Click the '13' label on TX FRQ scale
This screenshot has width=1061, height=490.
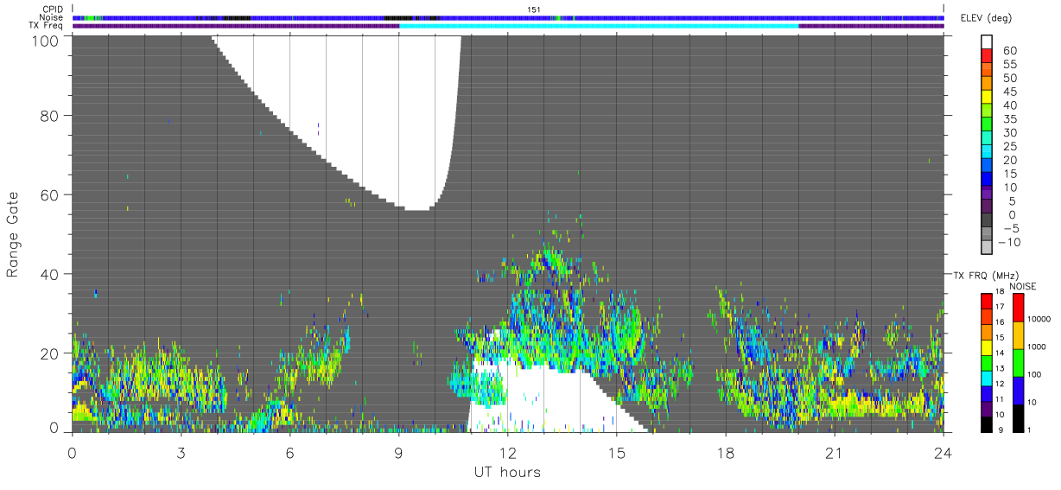999,369
